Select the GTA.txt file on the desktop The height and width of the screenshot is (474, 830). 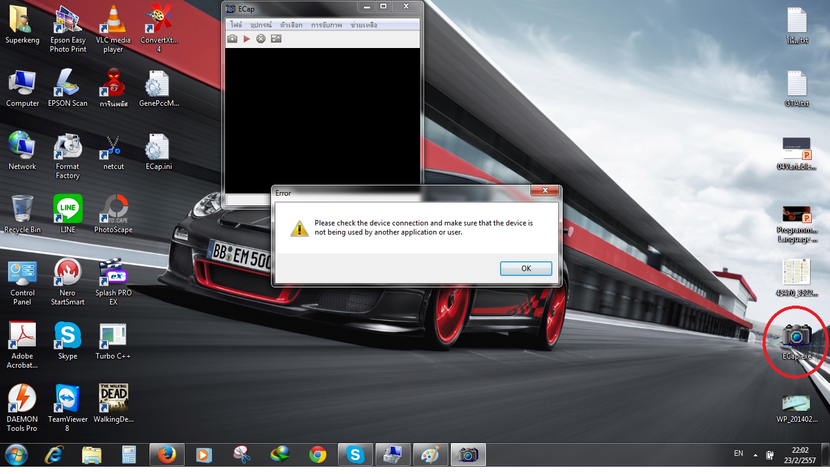point(797,89)
